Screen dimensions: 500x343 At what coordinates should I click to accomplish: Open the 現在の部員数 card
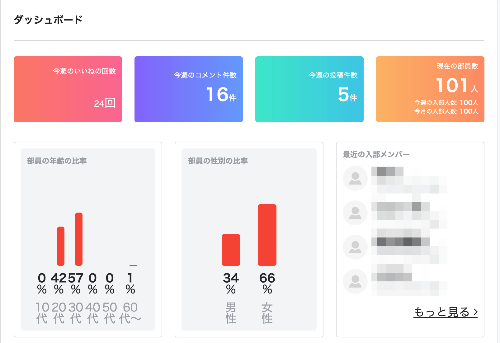pos(430,89)
